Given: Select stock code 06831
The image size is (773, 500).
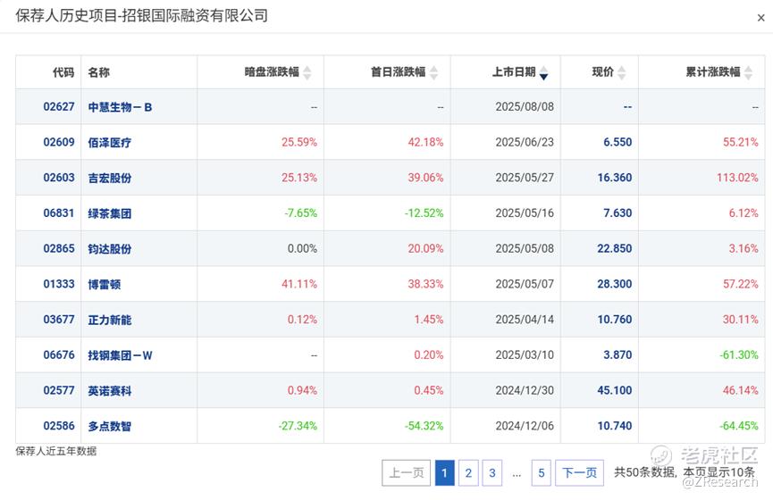Looking at the screenshot, I should click(59, 213).
